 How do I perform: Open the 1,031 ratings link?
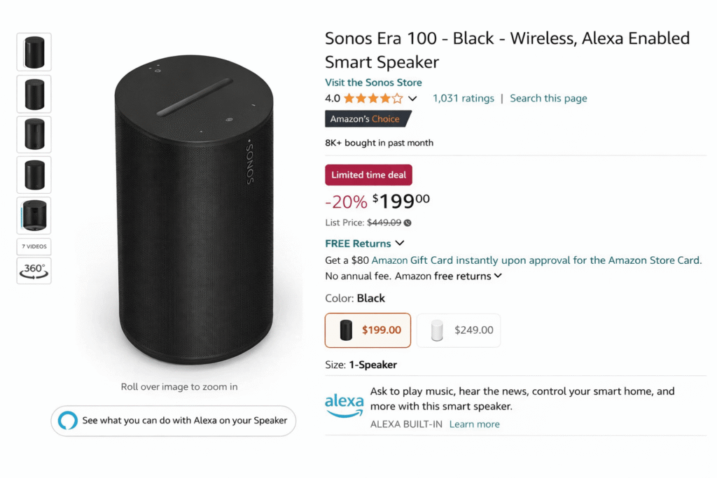(x=463, y=99)
